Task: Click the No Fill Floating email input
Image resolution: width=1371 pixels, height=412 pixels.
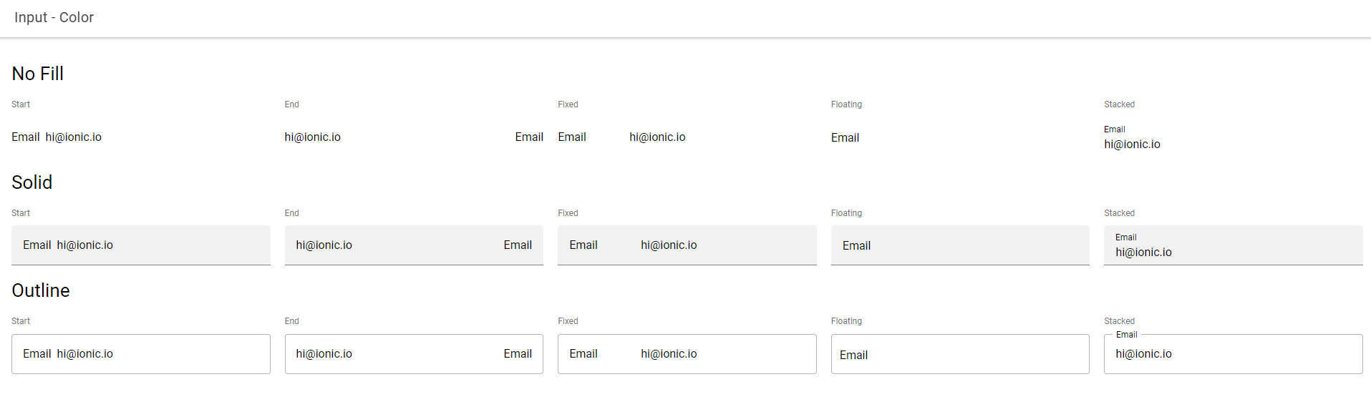Action: coord(960,137)
